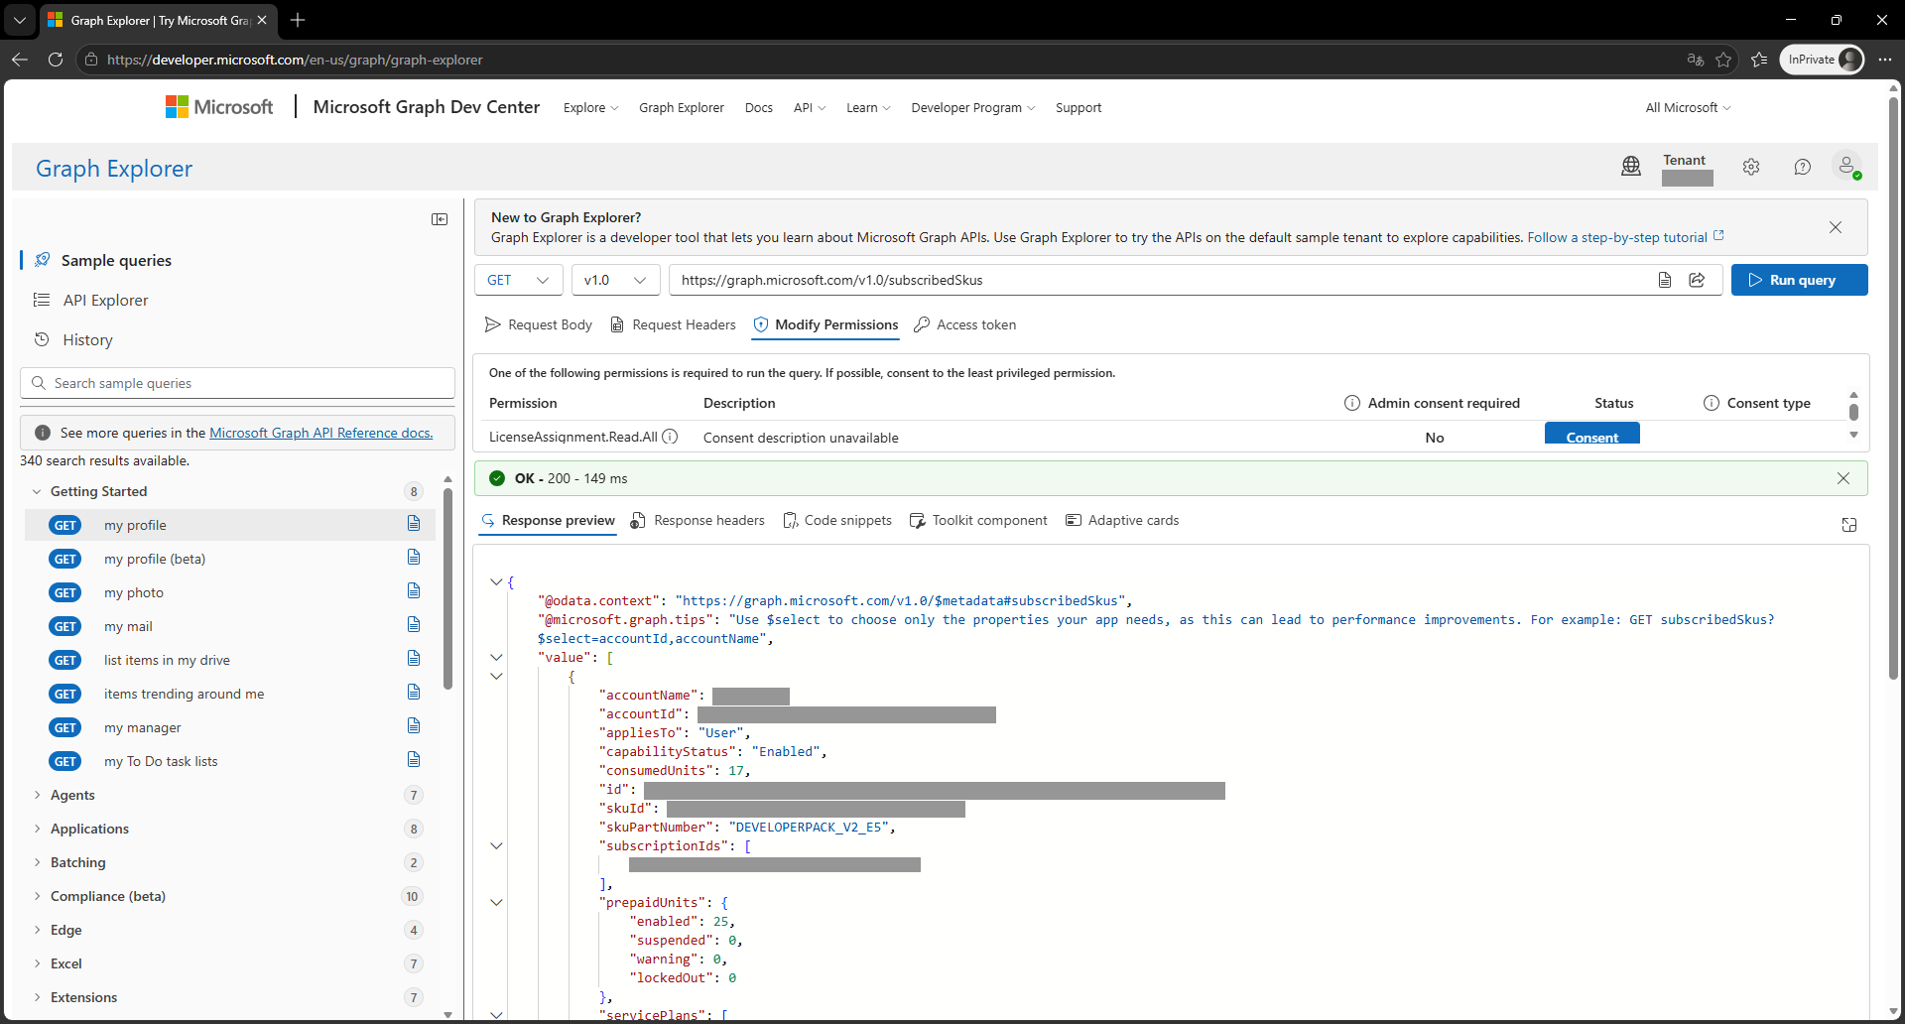Open docs icon for my manager query
This screenshot has height=1024, width=1905.
pyautogui.click(x=414, y=726)
